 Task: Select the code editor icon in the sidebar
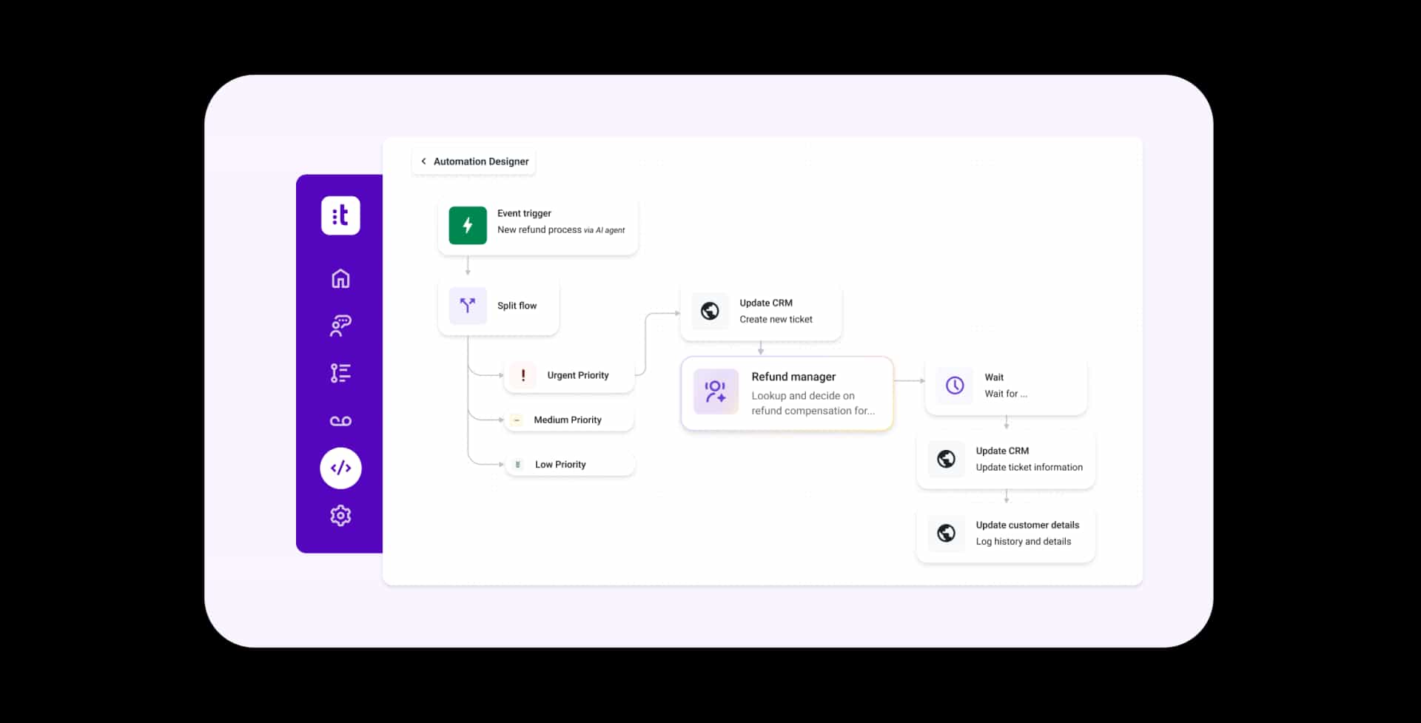[340, 468]
